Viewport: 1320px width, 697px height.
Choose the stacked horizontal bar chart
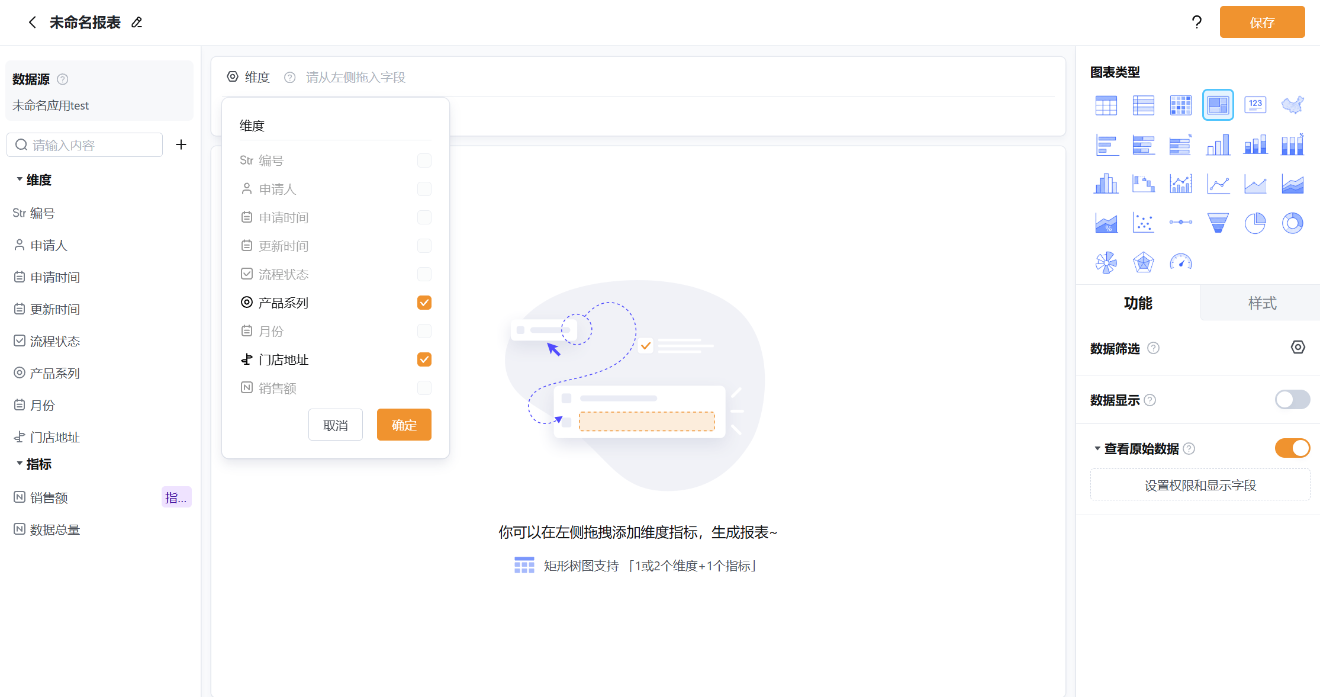click(1143, 144)
